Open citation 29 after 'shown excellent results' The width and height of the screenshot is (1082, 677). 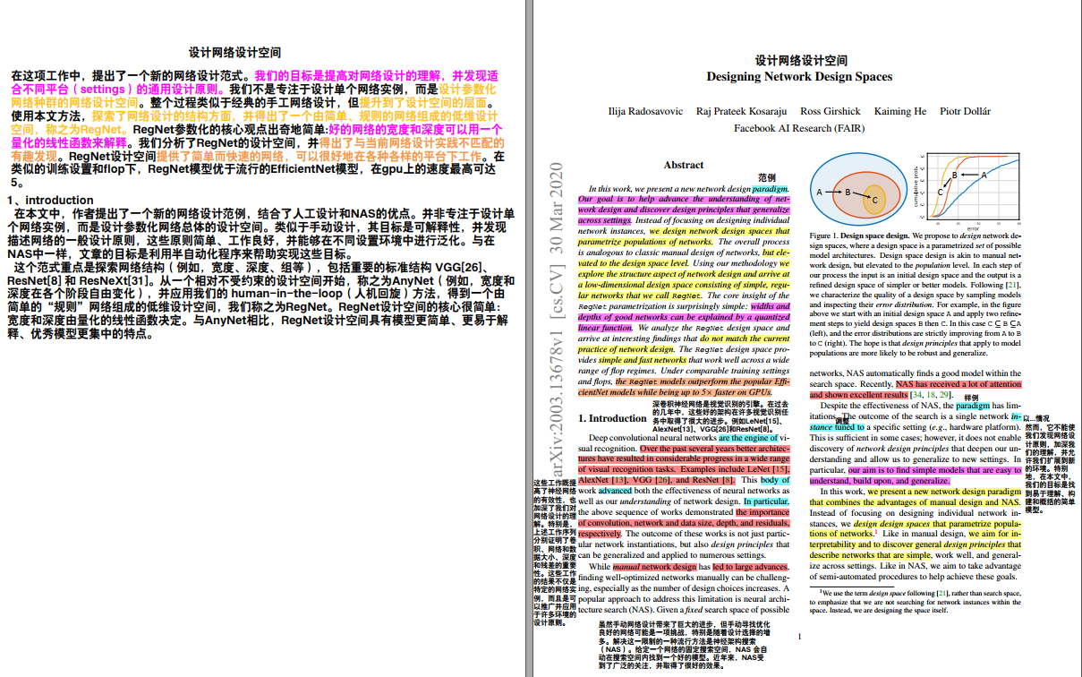(x=946, y=394)
